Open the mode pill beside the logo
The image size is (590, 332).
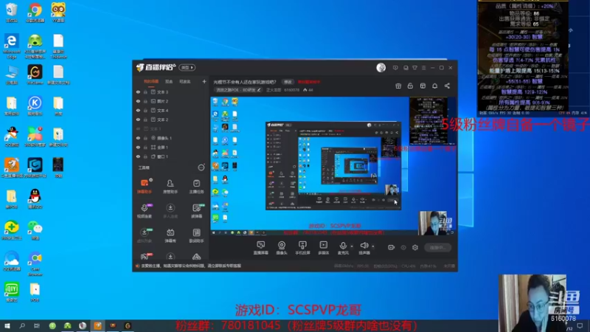(187, 67)
